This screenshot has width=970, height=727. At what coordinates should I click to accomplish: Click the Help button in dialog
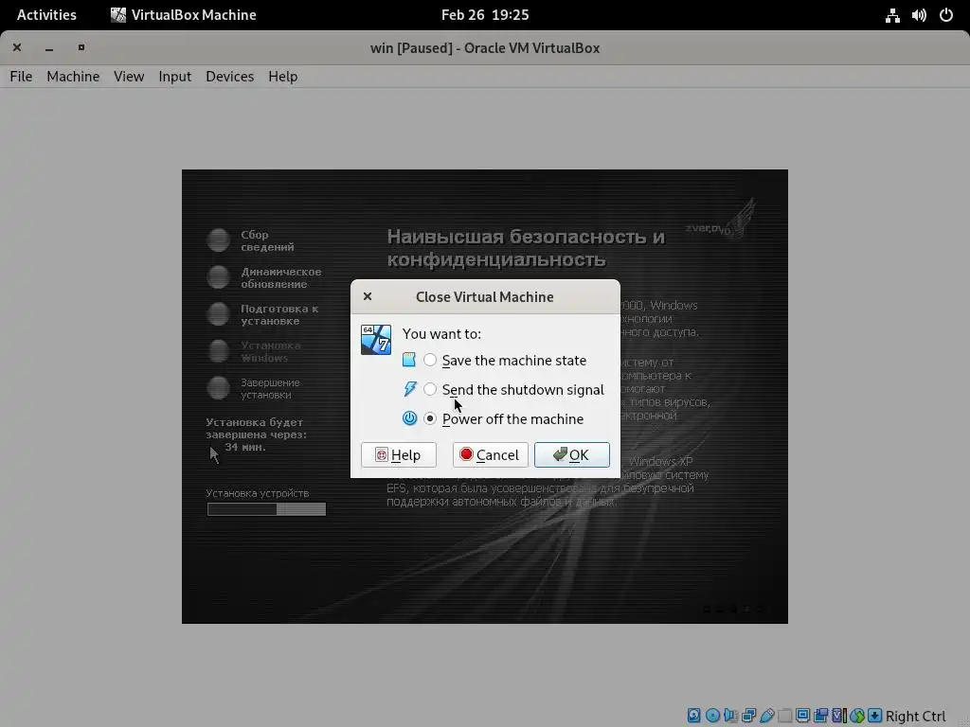coord(399,455)
